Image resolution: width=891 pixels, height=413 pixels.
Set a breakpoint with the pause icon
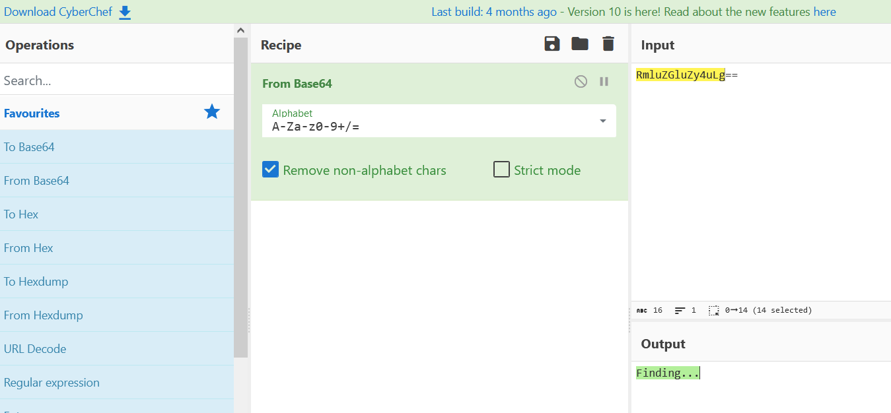(x=604, y=82)
